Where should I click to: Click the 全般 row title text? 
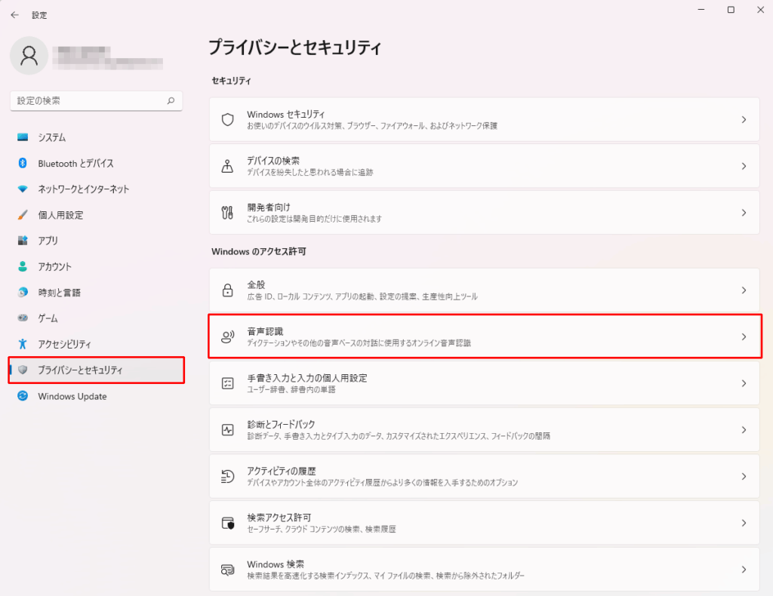click(257, 284)
